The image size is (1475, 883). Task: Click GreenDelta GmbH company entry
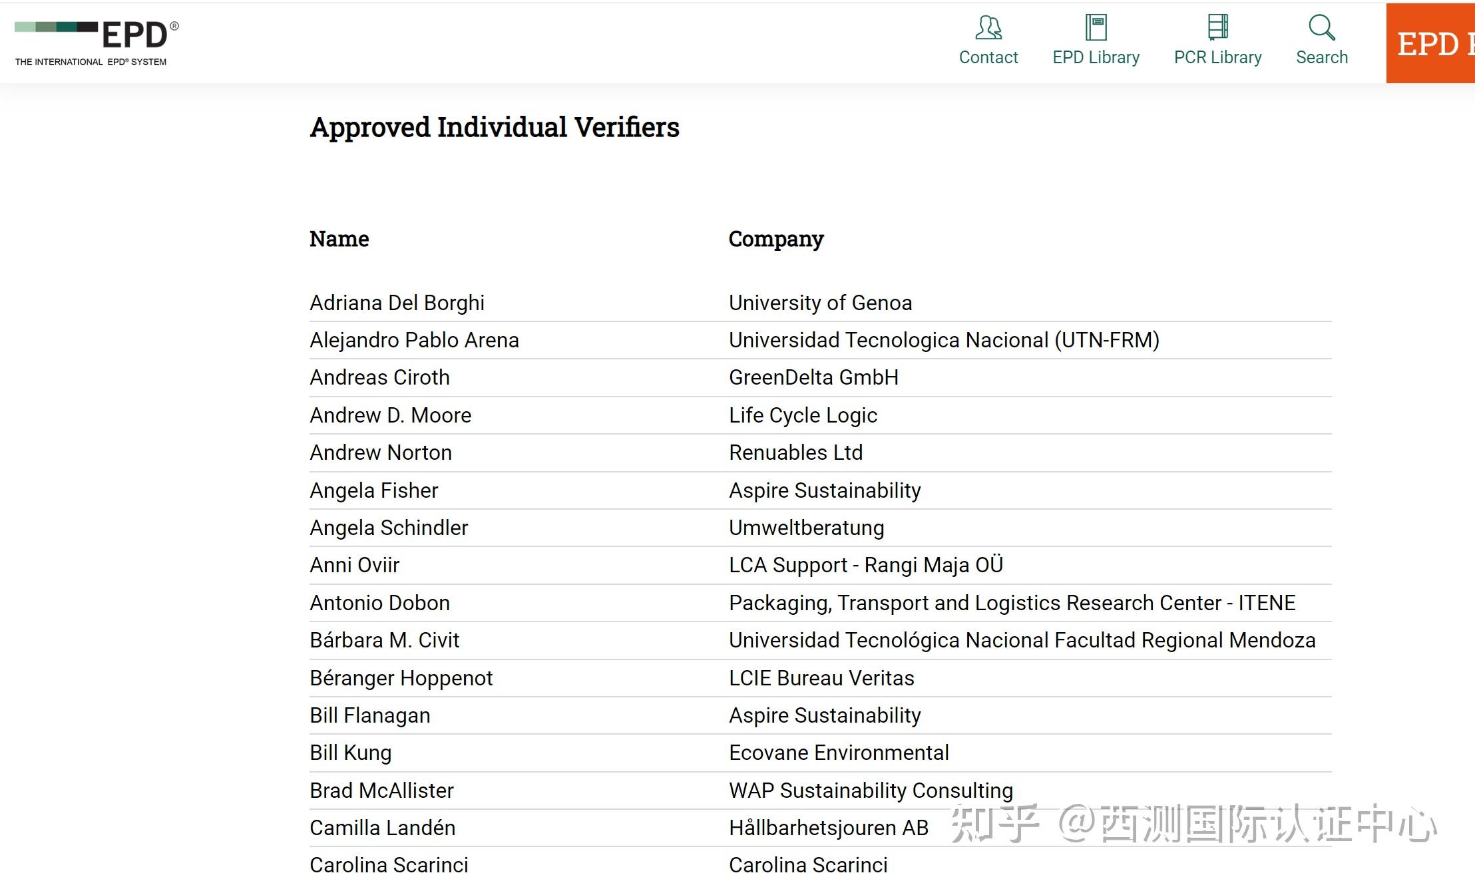[x=813, y=377]
